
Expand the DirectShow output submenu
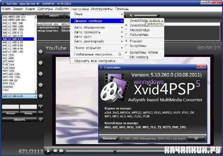[144, 20]
